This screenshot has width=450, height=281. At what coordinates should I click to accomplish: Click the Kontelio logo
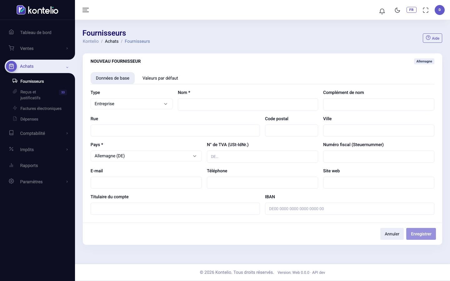pyautogui.click(x=37, y=10)
